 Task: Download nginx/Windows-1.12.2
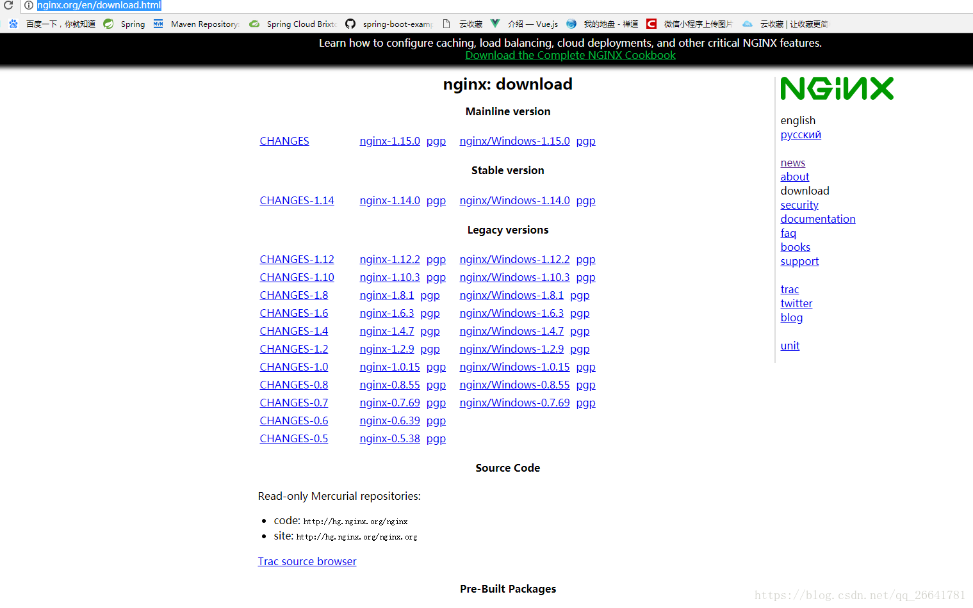[514, 259]
